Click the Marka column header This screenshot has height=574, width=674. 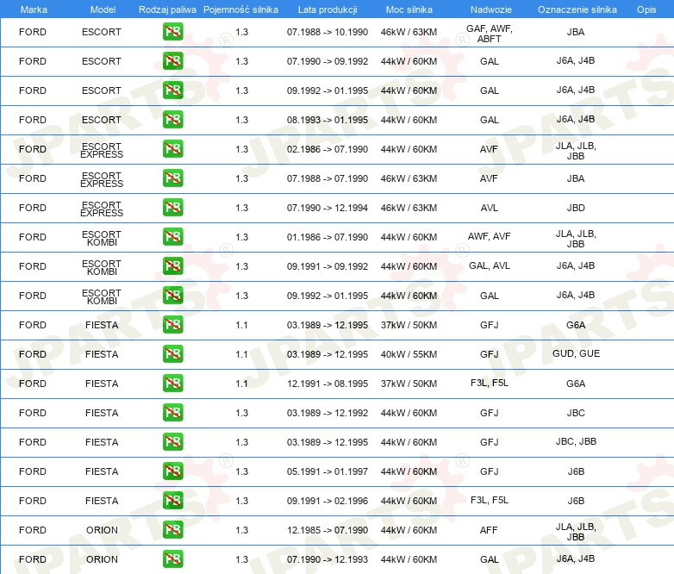click(x=34, y=9)
